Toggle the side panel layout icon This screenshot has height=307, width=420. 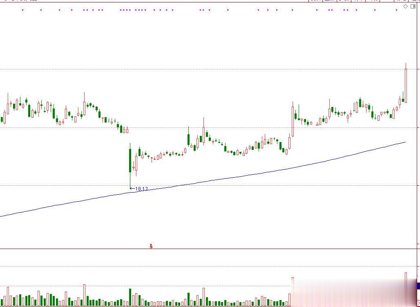[413, 7]
